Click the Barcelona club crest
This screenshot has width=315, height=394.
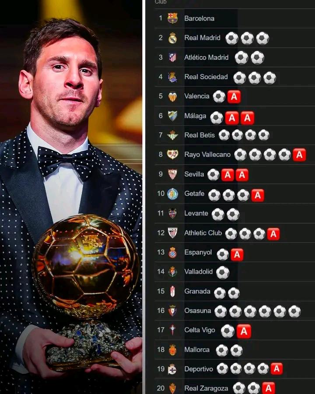tap(172, 18)
